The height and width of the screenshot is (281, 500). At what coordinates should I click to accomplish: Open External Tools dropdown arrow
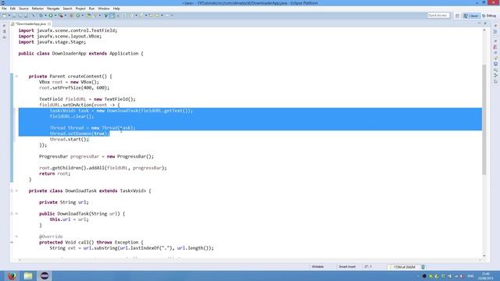coord(66,16)
